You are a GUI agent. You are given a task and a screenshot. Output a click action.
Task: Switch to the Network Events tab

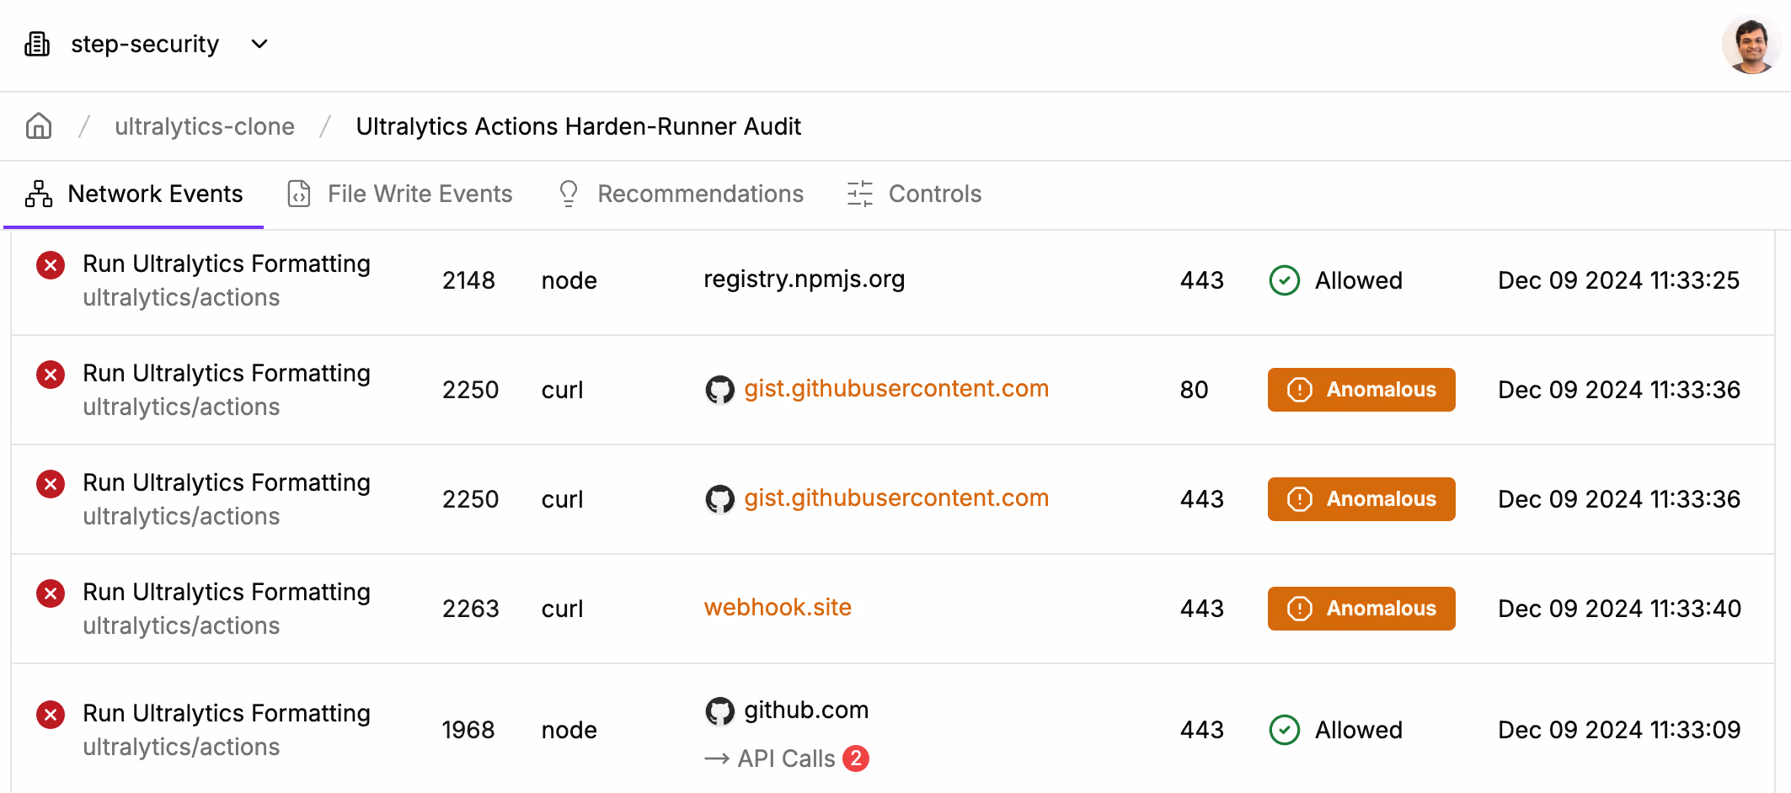[x=134, y=194]
